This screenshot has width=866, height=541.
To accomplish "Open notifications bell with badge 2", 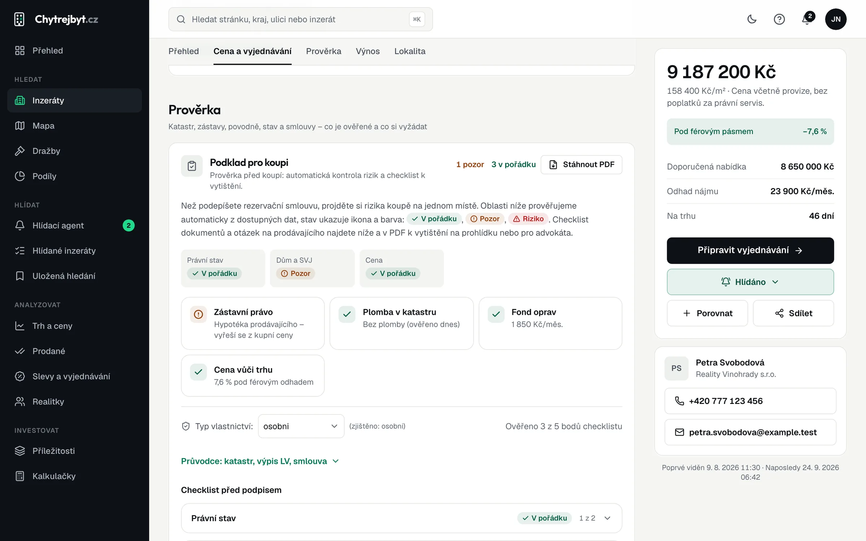I will point(807,19).
